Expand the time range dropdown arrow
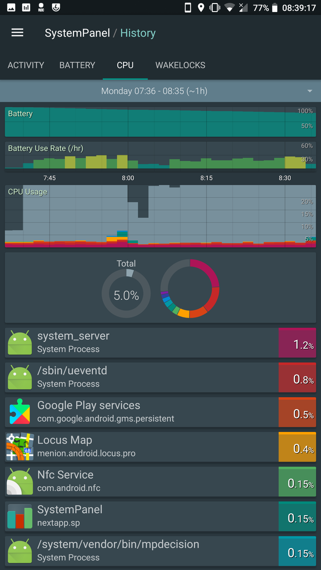This screenshot has width=321, height=570. pyautogui.click(x=310, y=91)
